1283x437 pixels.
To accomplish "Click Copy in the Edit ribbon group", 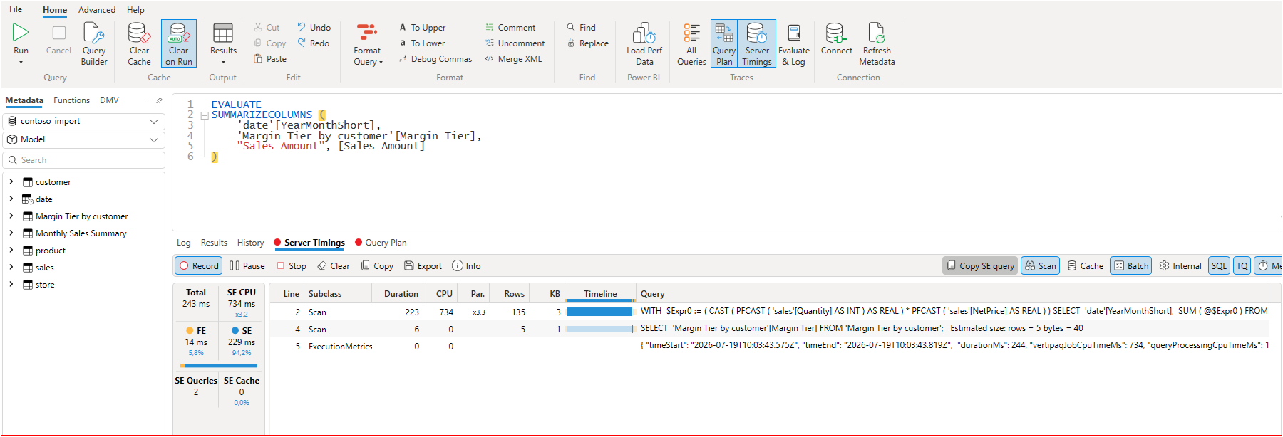I will (x=270, y=43).
